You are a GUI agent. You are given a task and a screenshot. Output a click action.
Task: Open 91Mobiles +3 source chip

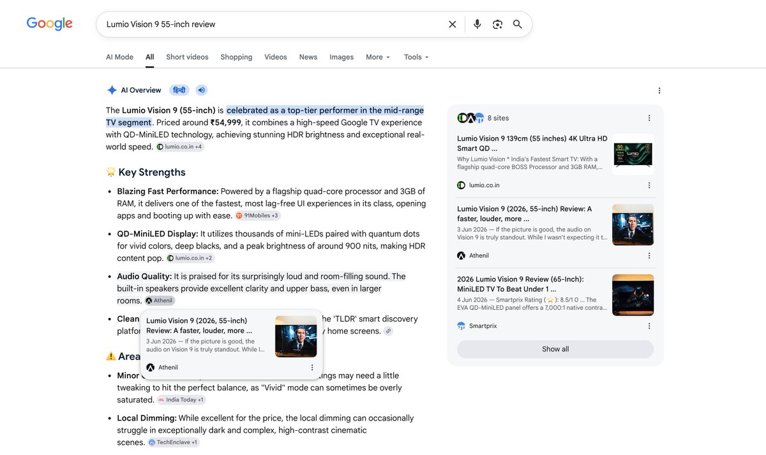pyautogui.click(x=258, y=216)
